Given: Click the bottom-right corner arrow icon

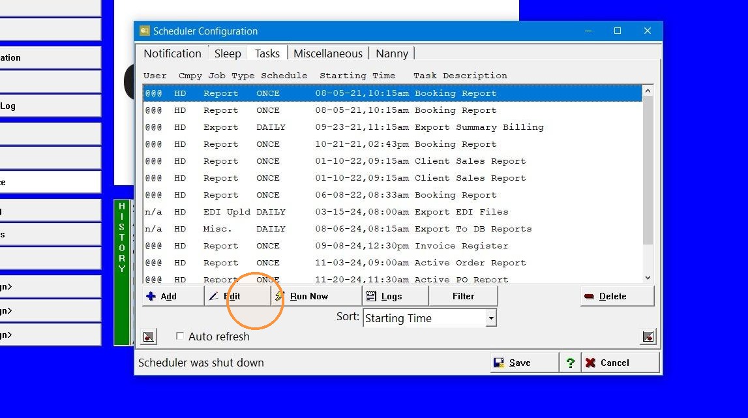Looking at the screenshot, I should point(648,336).
